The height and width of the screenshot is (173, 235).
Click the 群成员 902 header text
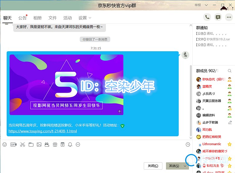click(207, 71)
